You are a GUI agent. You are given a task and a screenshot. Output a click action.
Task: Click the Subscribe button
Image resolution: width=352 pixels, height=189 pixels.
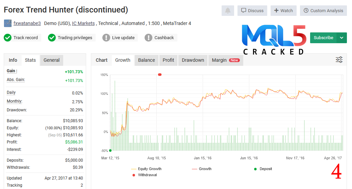[x=323, y=38]
